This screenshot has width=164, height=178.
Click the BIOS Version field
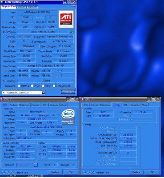click(x=43, y=32)
